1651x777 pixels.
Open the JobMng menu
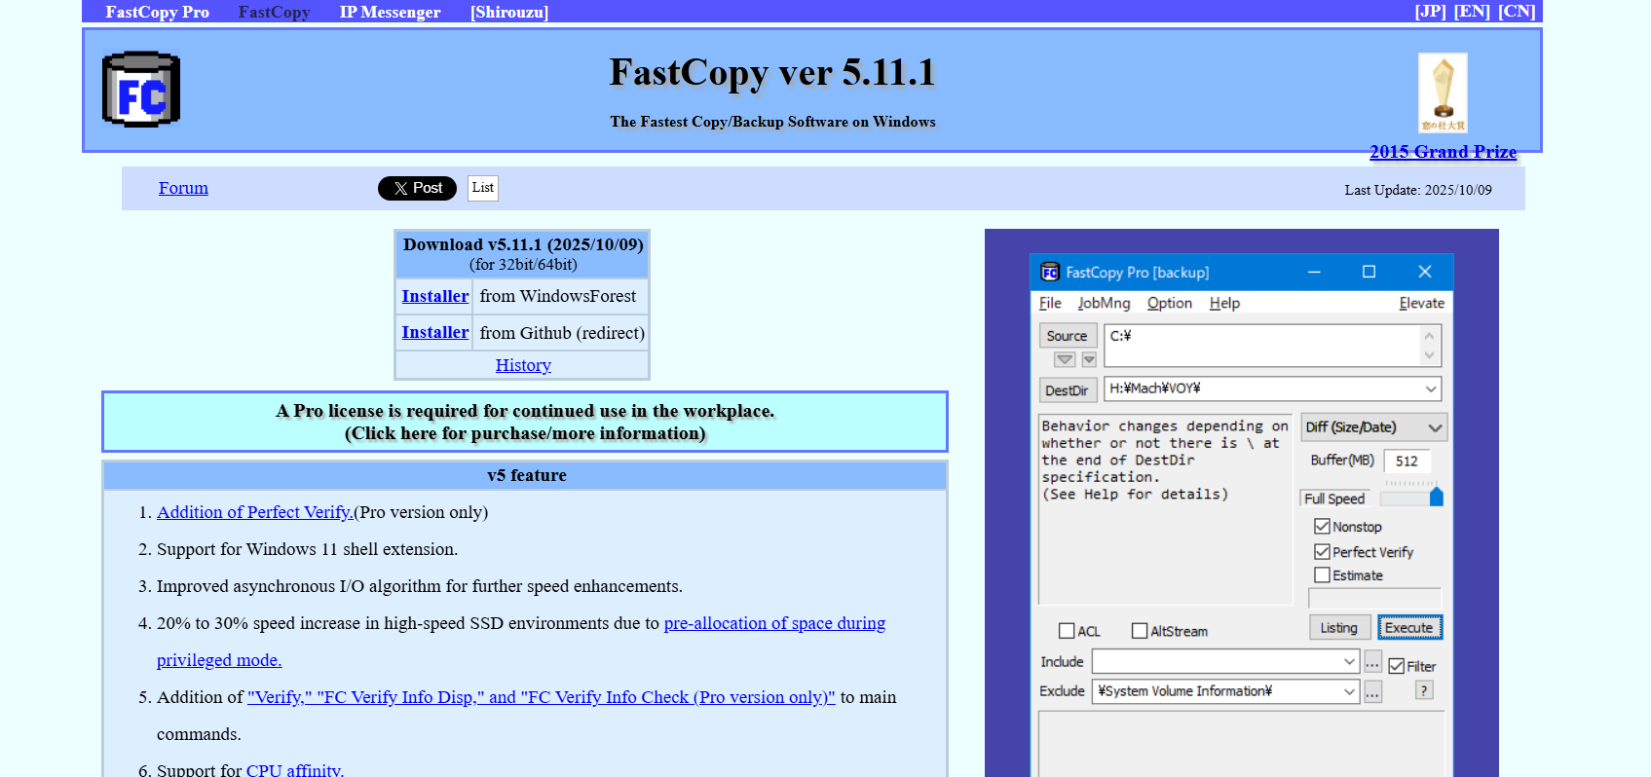click(x=1104, y=303)
